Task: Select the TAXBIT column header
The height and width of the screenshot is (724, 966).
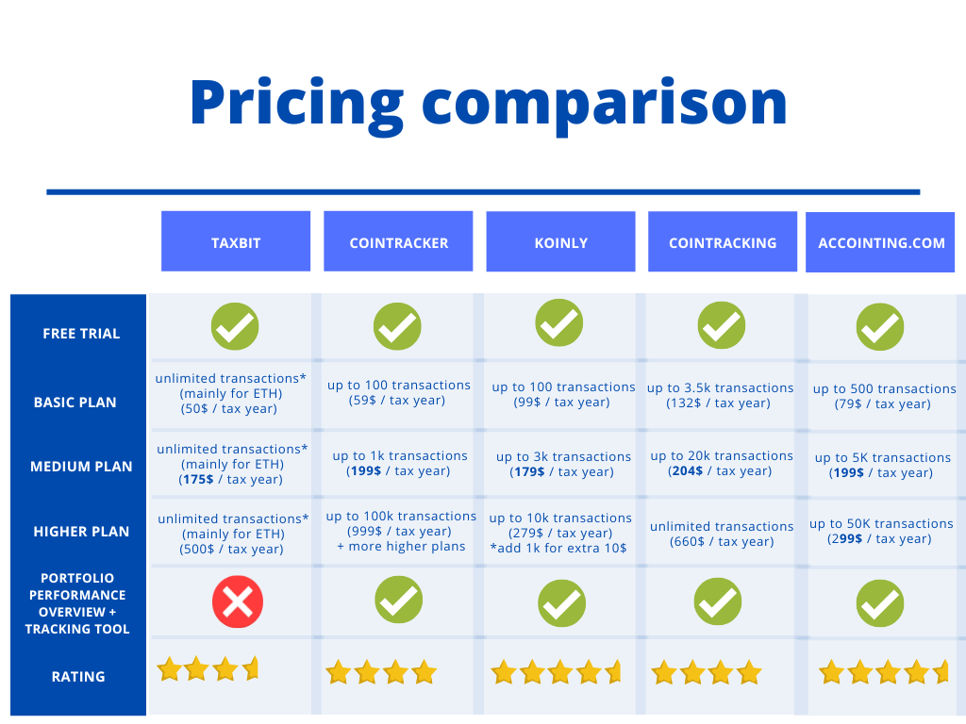Action: [236, 241]
